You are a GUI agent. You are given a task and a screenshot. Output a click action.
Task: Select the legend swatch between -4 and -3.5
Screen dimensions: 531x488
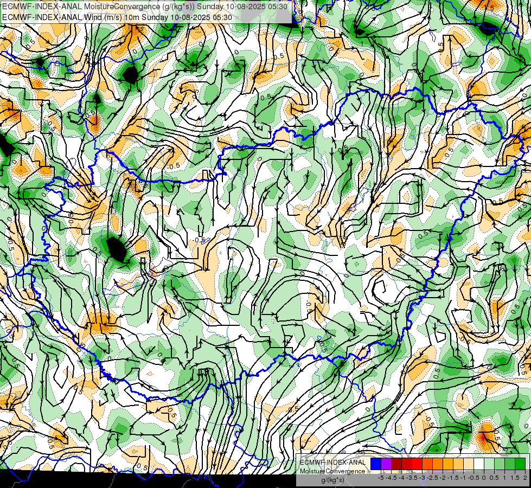[x=407, y=464]
